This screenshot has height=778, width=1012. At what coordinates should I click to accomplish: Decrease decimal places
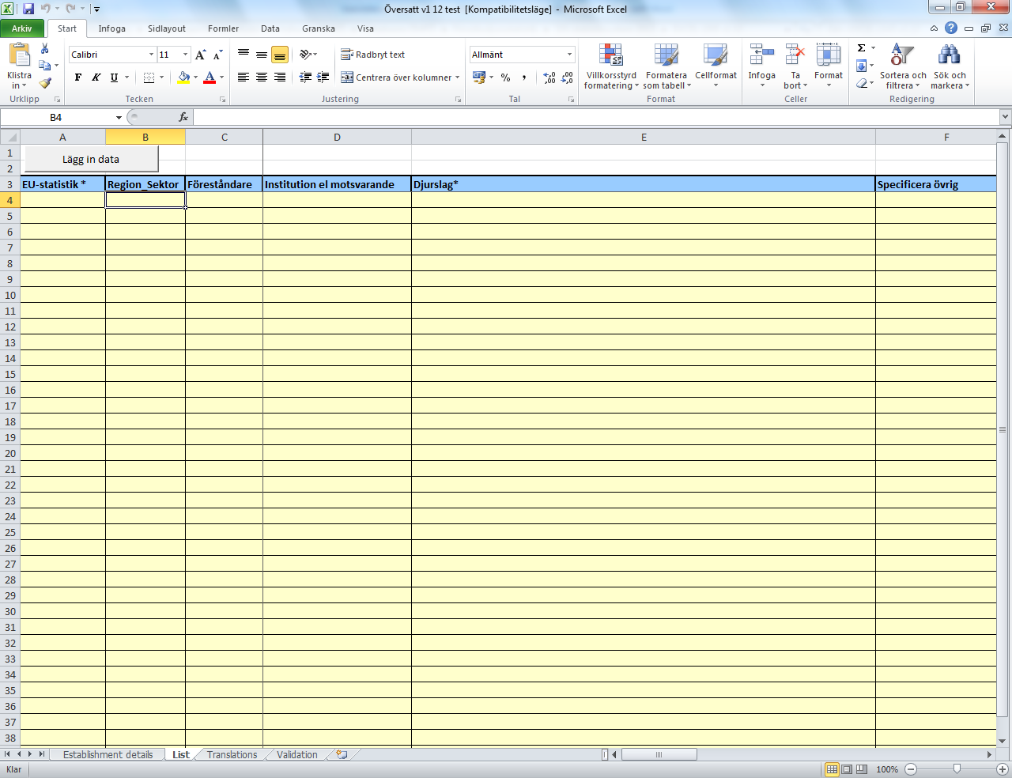click(567, 77)
